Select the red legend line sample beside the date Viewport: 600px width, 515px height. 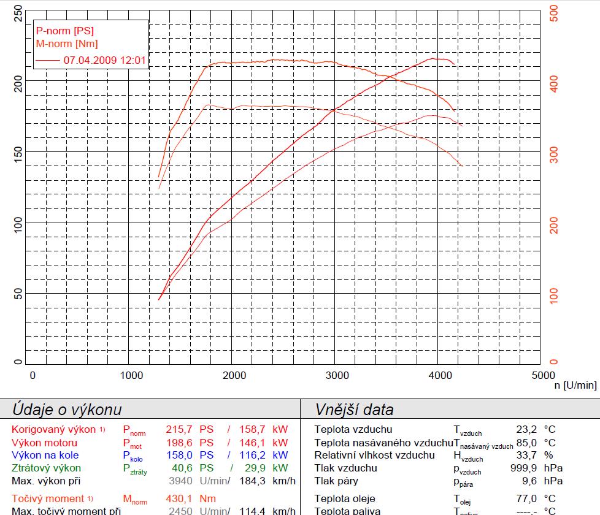pos(48,61)
